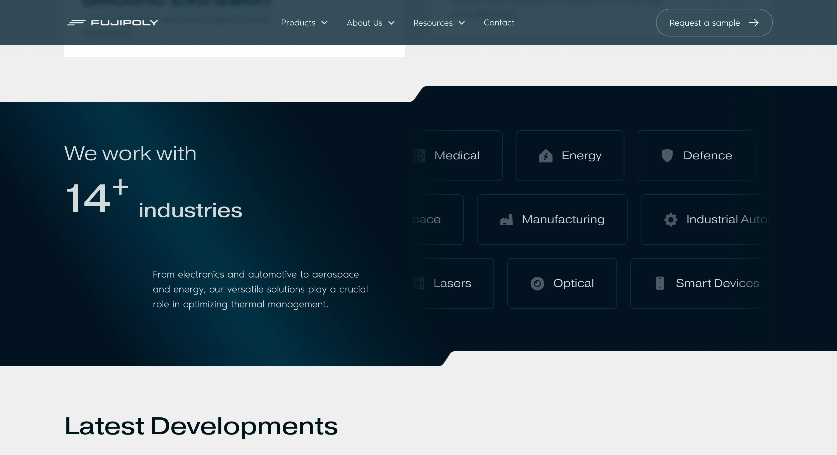Image resolution: width=837 pixels, height=455 pixels.
Task: Click the arrow icon in Request a sample
Action: pos(754,23)
